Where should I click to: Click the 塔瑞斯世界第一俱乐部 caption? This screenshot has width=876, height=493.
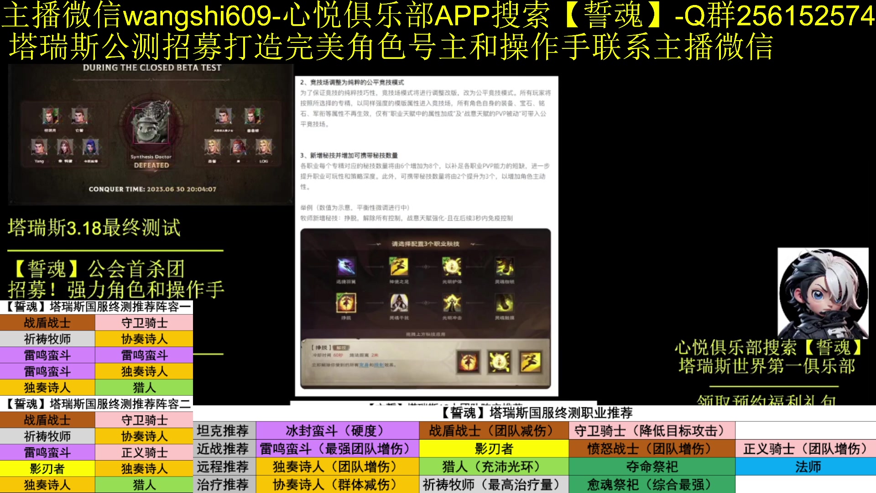[x=767, y=366]
